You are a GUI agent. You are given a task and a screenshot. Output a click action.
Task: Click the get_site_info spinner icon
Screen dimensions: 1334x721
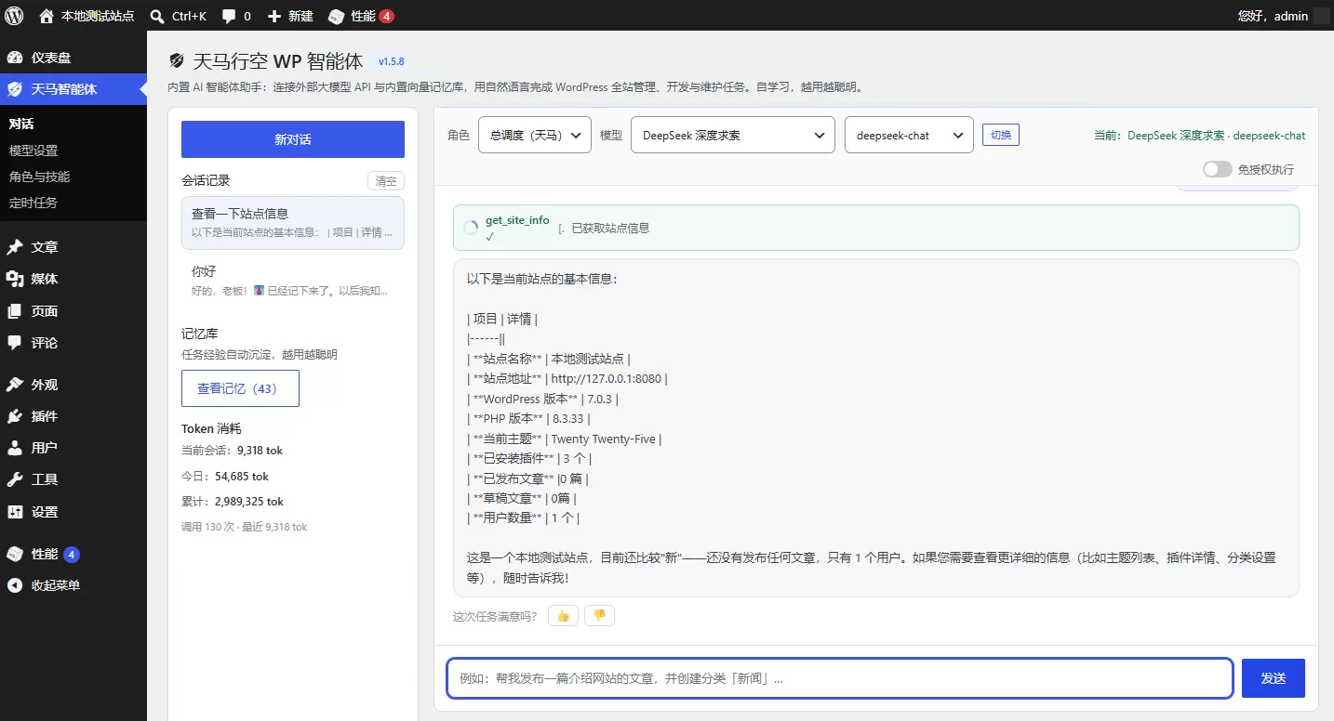(471, 228)
